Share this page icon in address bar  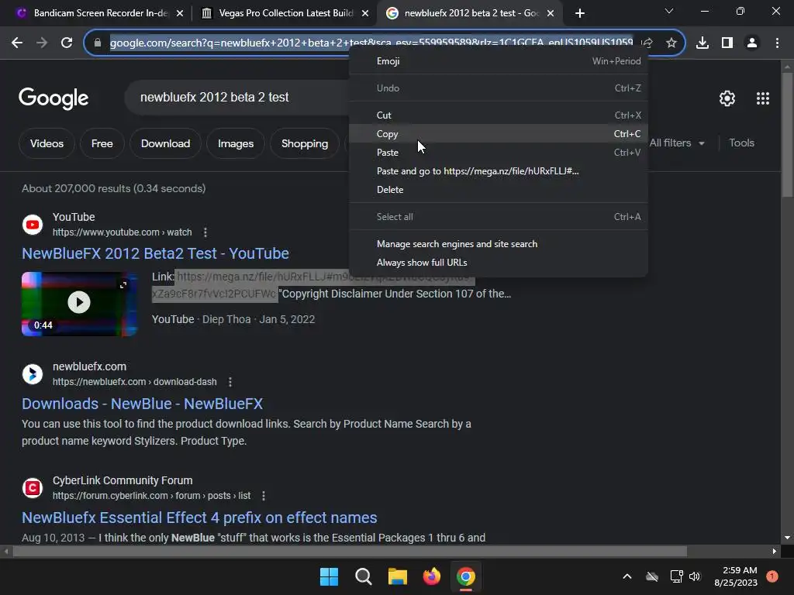[647, 43]
